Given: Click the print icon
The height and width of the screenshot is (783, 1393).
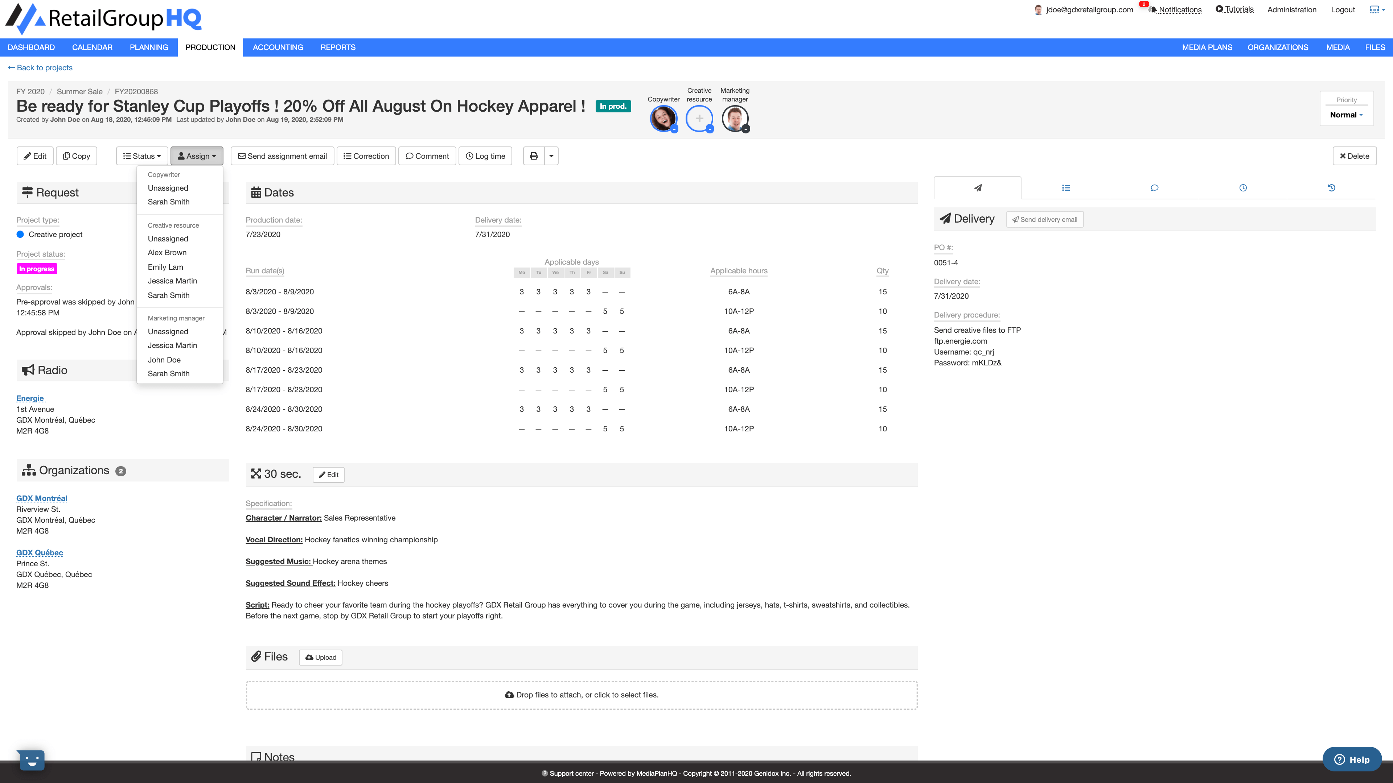Looking at the screenshot, I should click(533, 156).
